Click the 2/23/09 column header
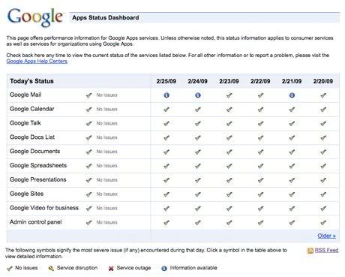Viewport: 345px width, 277px height. [x=229, y=81]
